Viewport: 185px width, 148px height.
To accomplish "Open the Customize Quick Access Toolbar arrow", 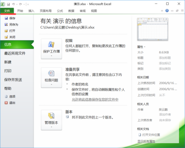I will tap(28, 4).
